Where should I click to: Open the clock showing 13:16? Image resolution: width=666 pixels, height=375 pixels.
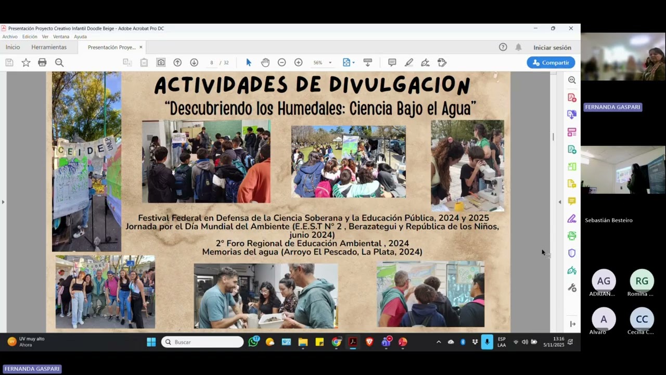click(554, 342)
